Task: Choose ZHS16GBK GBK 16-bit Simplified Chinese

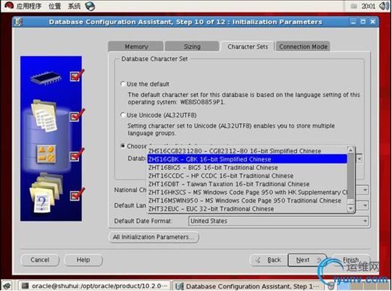Action: click(x=247, y=159)
